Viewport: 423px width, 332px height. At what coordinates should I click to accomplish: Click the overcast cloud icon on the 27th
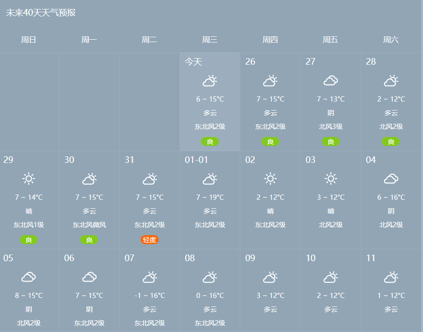tap(330, 81)
